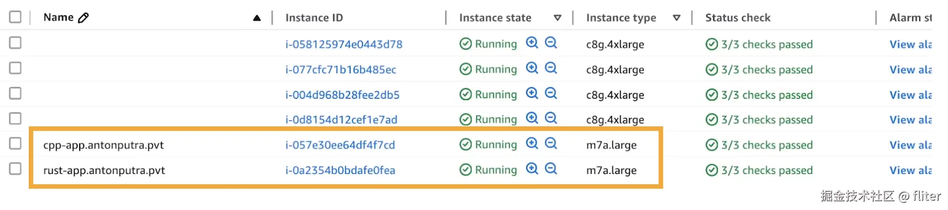This screenshot has width=948, height=210.
Task: Click the pencil edit icon beside Name
Action: 83,18
